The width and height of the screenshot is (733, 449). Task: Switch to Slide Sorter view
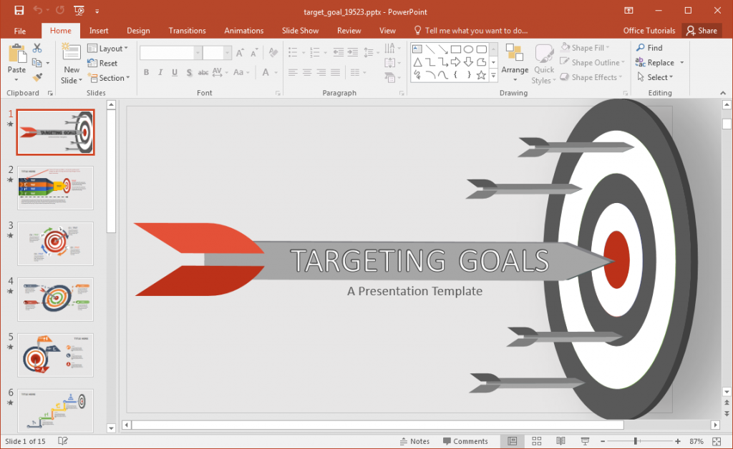pyautogui.click(x=536, y=441)
